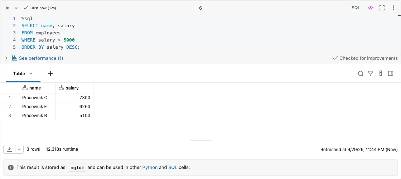Open run options dropdown arrow

tap(16, 8)
